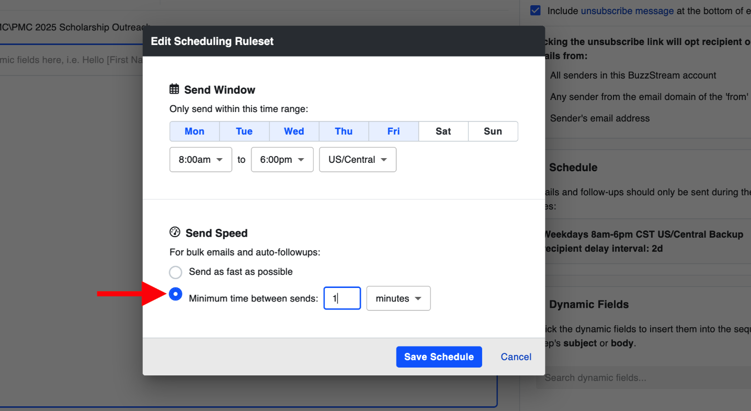Open the 8:00am start time dropdown
751x411 pixels.
pyautogui.click(x=201, y=160)
